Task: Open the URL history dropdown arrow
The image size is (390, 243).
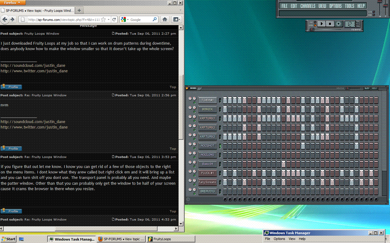Action: (x=109, y=19)
